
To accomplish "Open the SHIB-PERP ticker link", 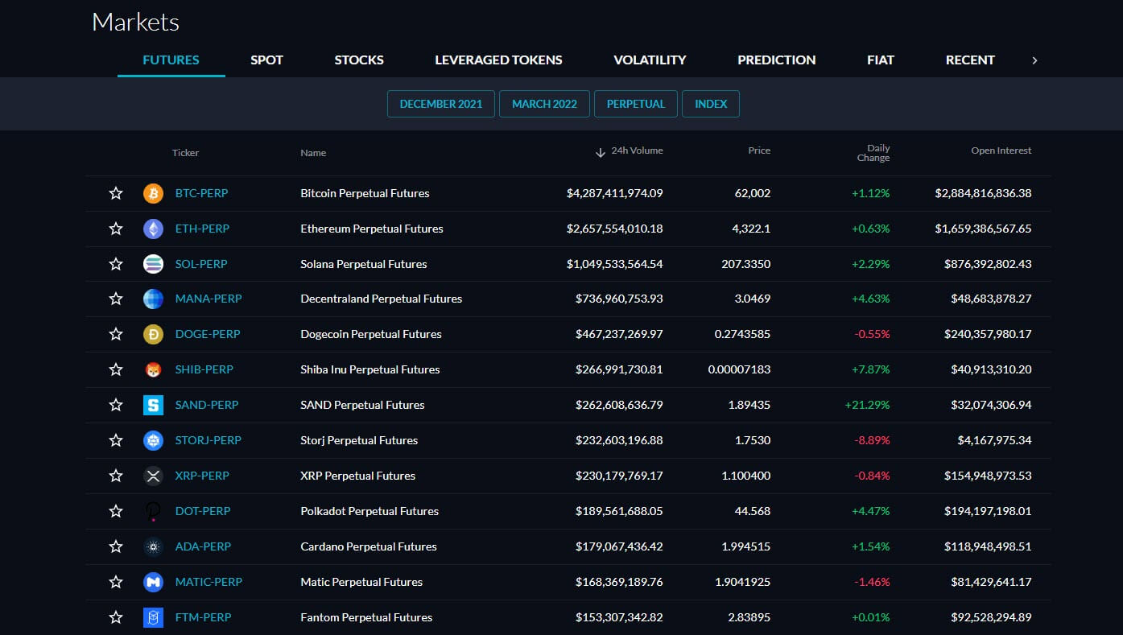I will 204,369.
